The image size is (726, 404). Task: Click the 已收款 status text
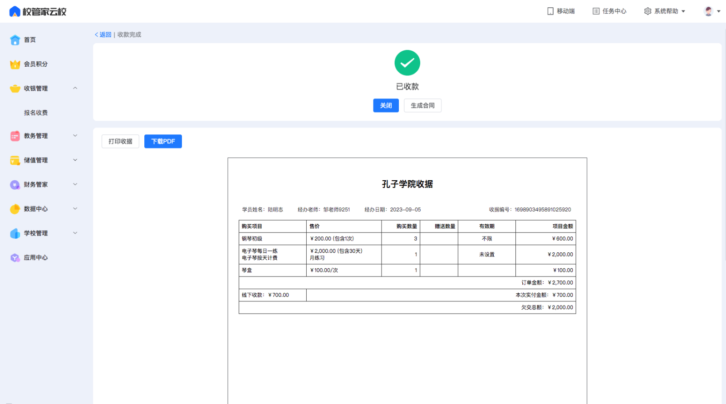click(x=407, y=87)
